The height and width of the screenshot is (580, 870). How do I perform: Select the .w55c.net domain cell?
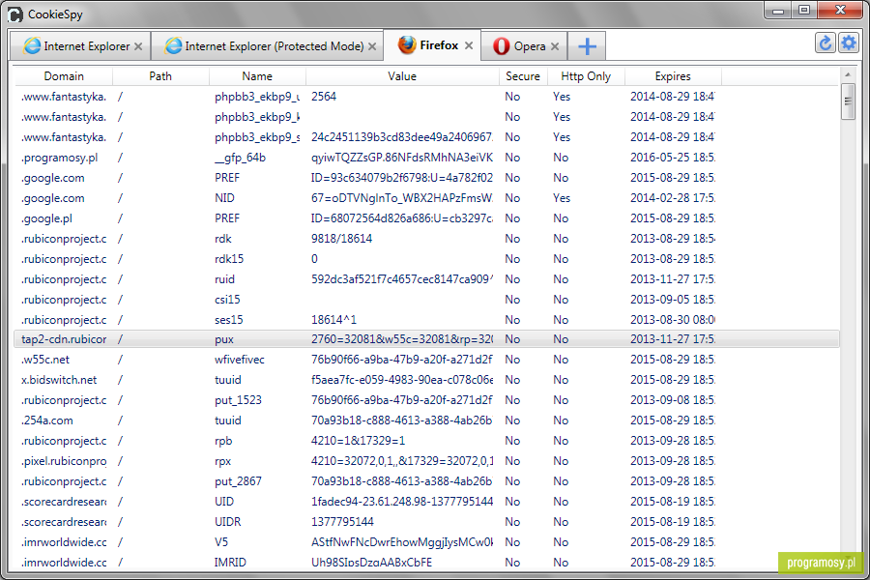pos(45,360)
